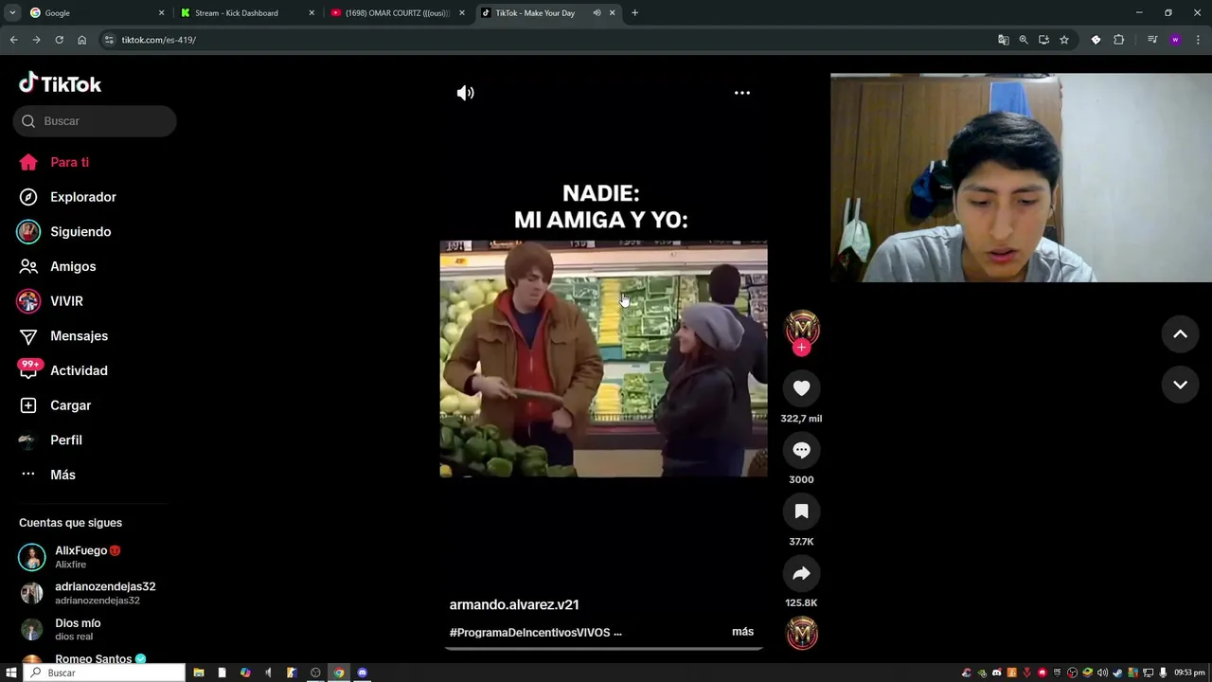Screen dimensions: 1212x682
Task: Open followed account adrianozendejas32
Action: 87,593
